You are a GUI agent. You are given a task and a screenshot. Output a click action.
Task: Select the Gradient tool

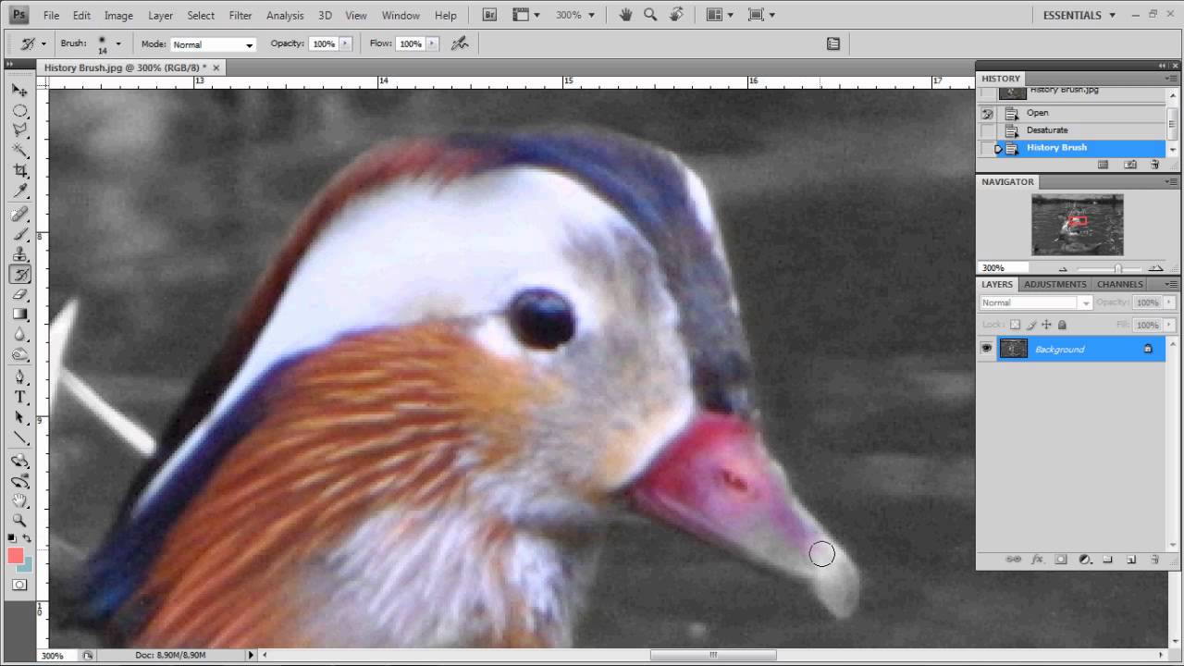pos(19,314)
